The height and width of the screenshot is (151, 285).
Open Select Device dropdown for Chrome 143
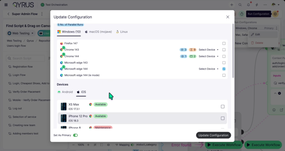(208, 49)
